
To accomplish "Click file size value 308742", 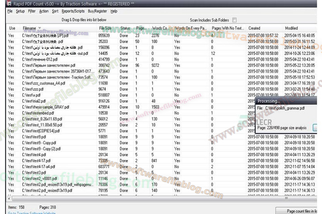I will coord(104,66).
